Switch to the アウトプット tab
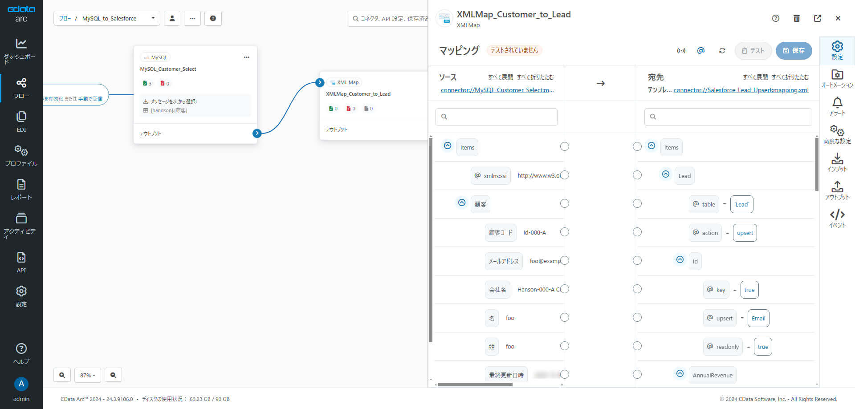855x409 pixels. pos(837,191)
